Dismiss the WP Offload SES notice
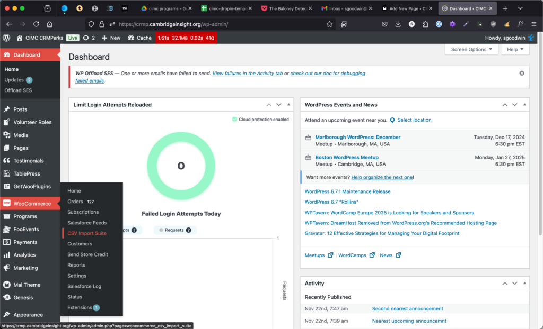The width and height of the screenshot is (543, 329). tap(521, 73)
